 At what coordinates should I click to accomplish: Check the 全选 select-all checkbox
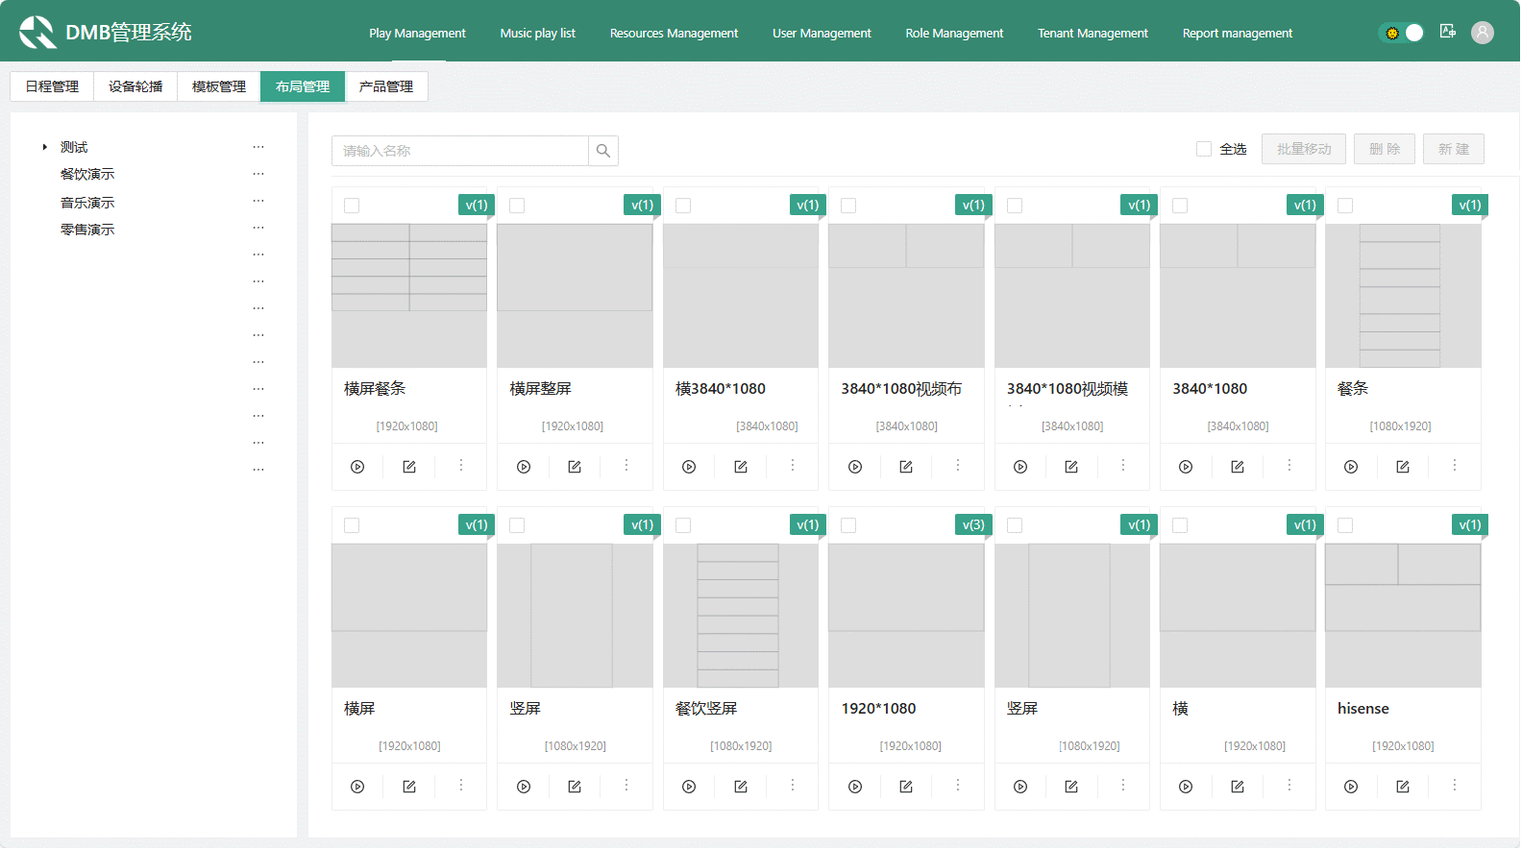1204,149
